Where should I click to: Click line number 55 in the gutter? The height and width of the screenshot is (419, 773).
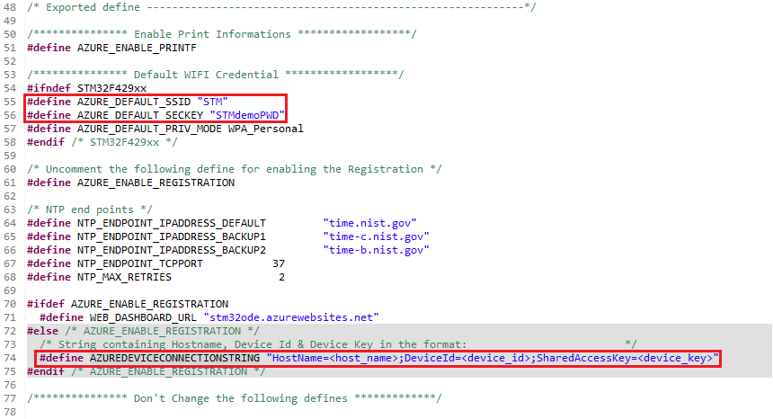[10, 102]
